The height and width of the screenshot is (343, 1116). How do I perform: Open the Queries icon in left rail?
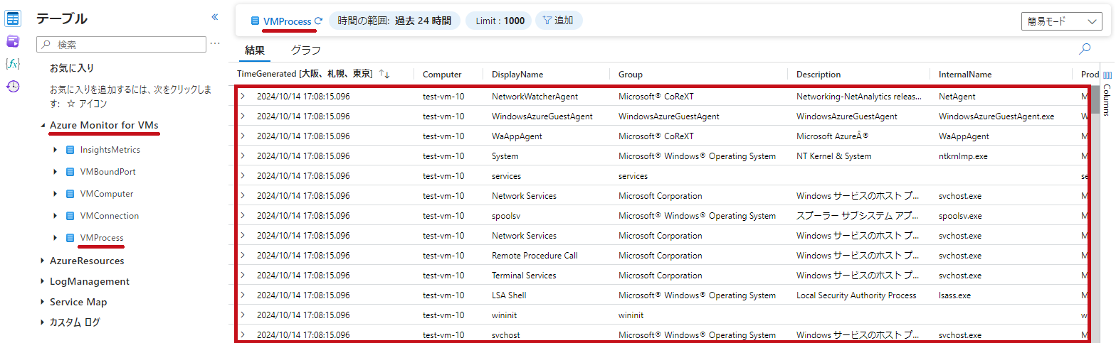13,41
